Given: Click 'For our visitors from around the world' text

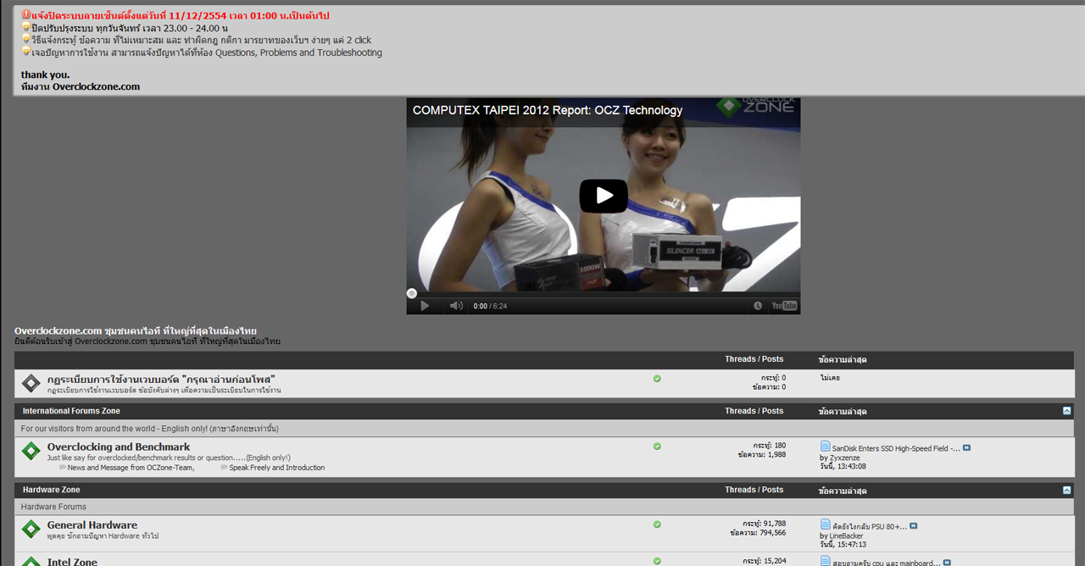Looking at the screenshot, I should pyautogui.click(x=150, y=429).
